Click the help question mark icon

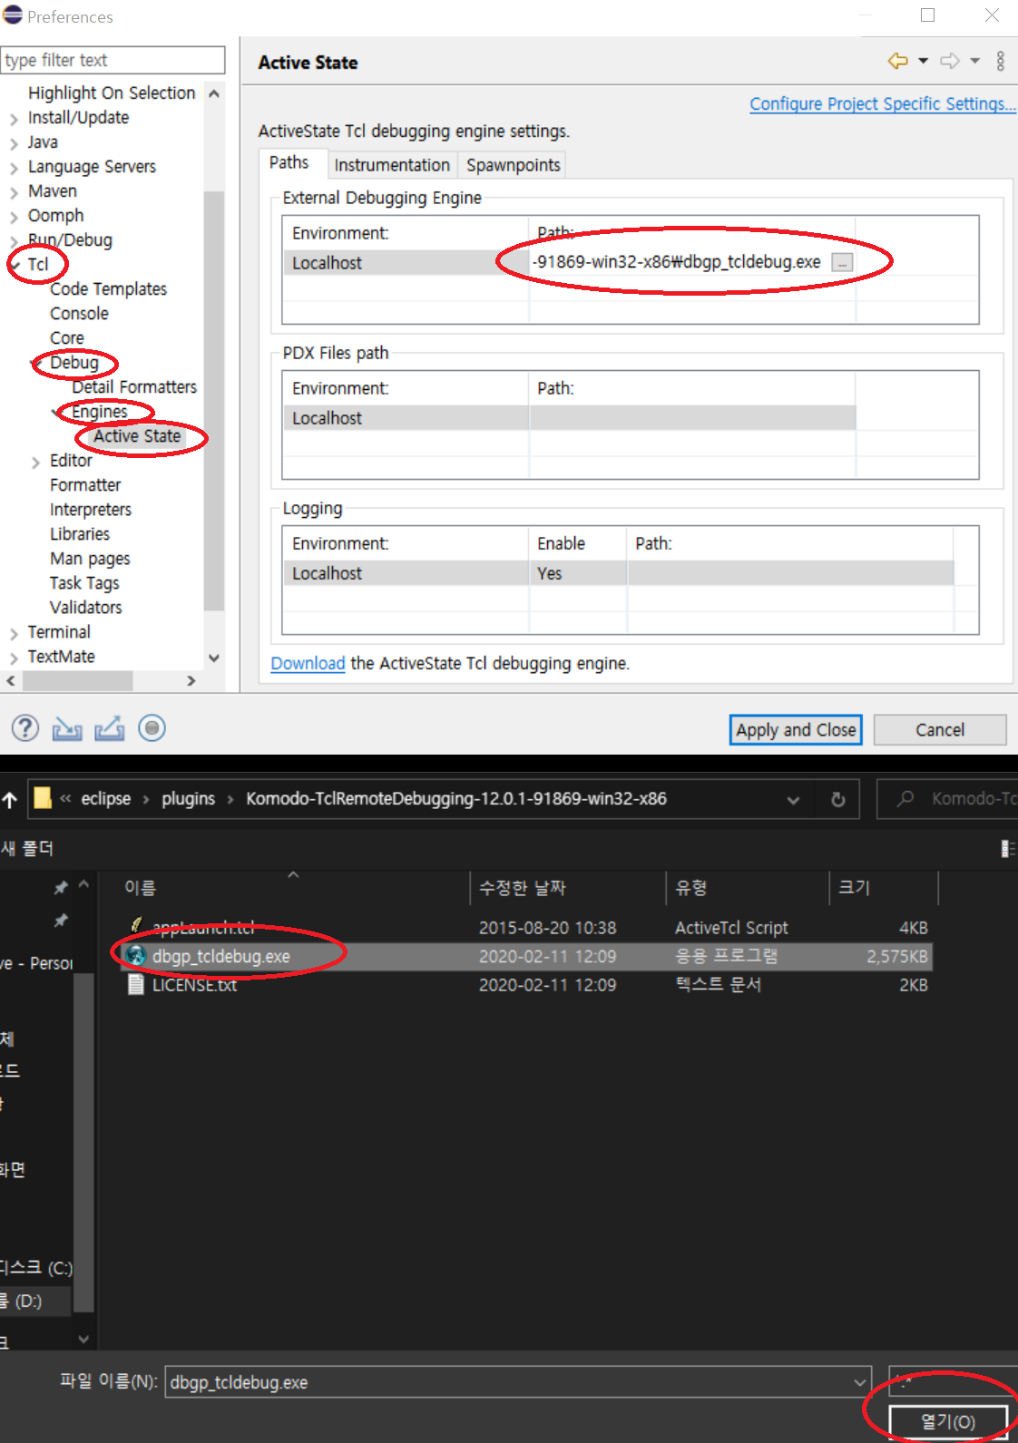tap(25, 728)
